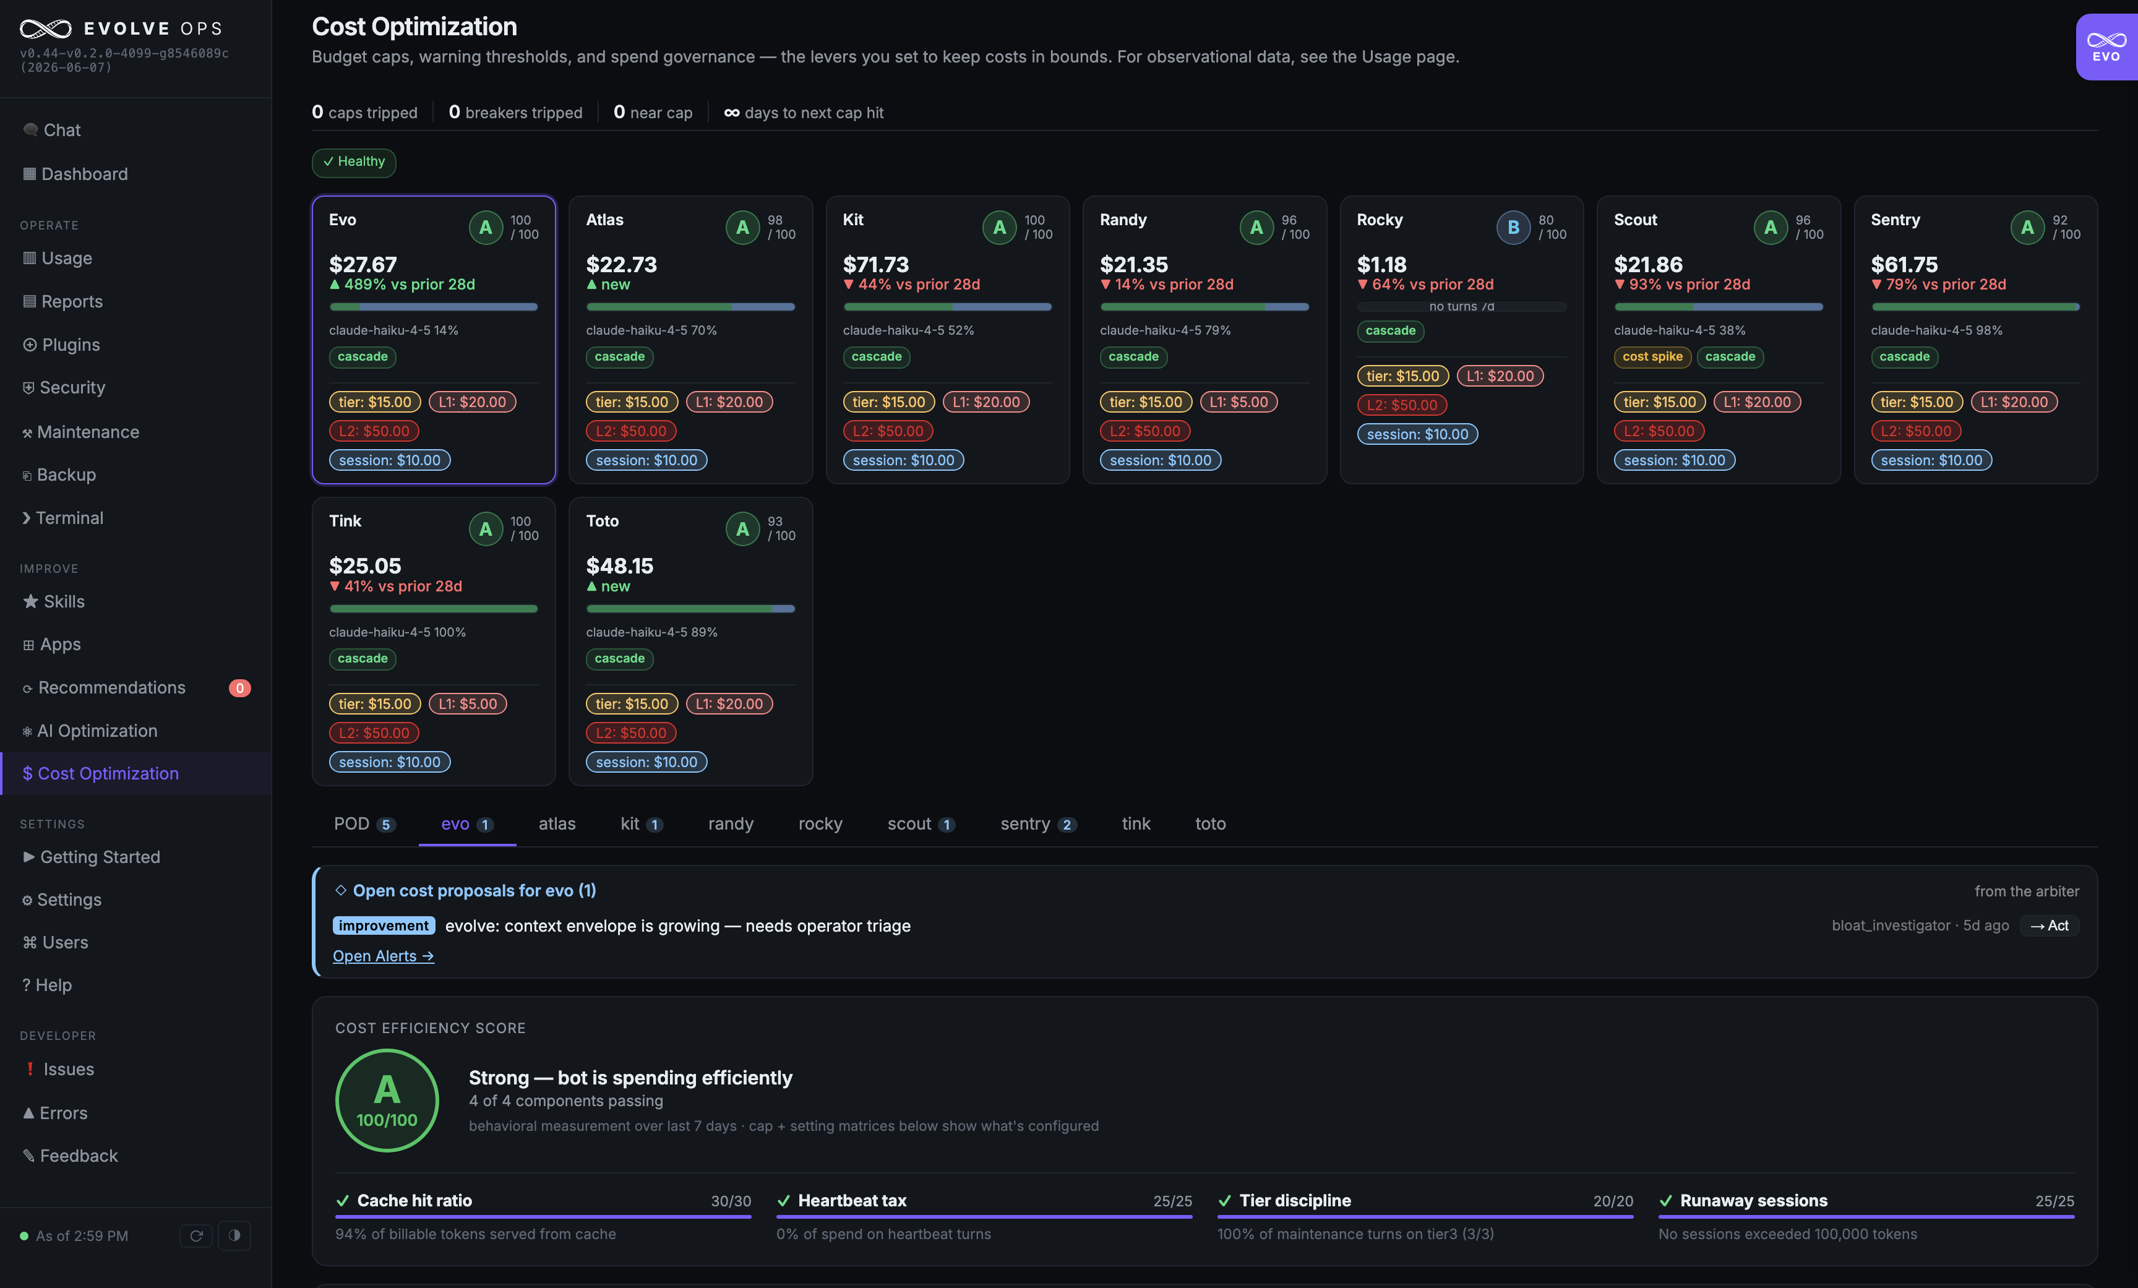Screen dimensions: 2138x1288
Task: Switch to the evo tab
Action: pos(467,825)
